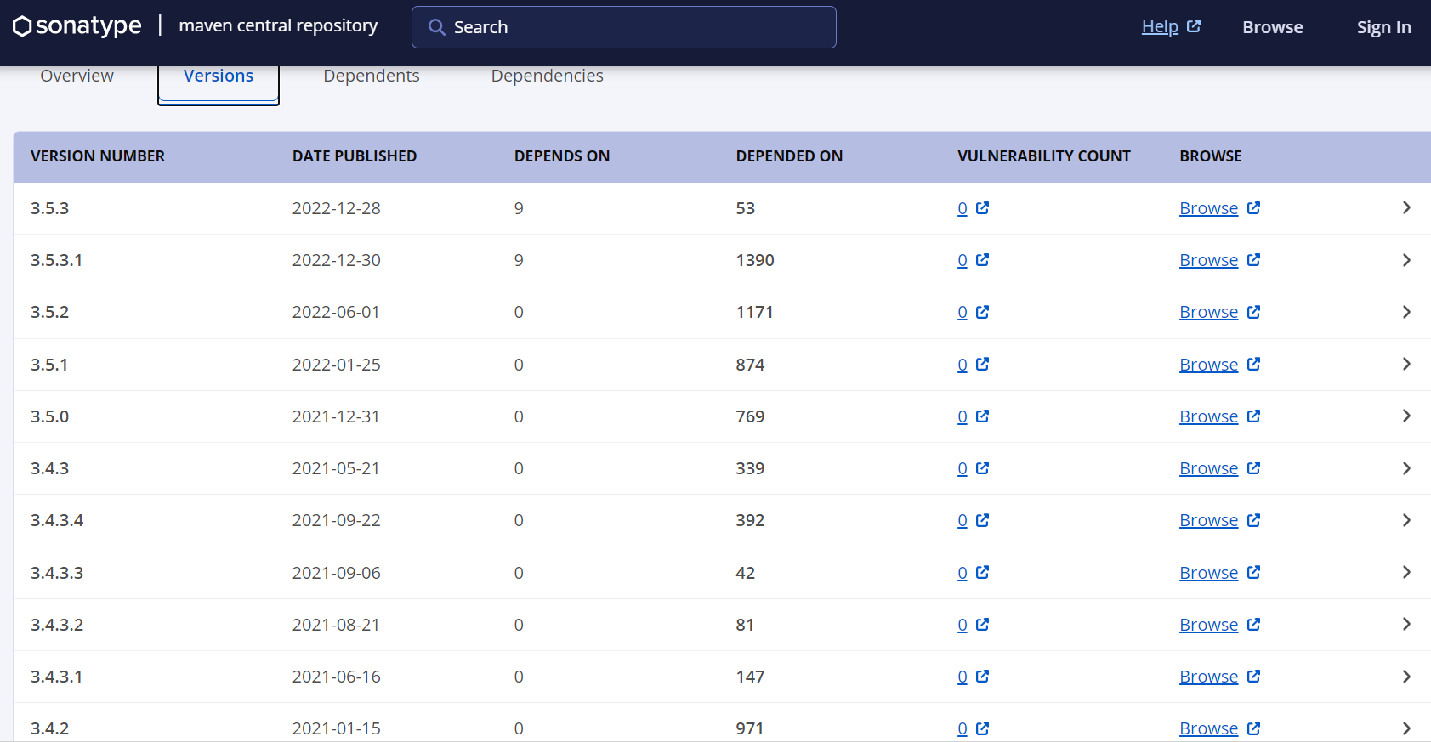Switch to the Dependencies tab
Screen dimensions: 1431x742
pos(547,76)
